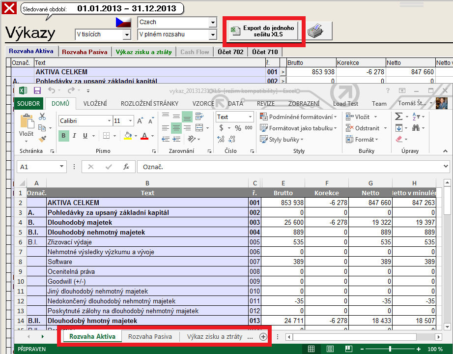This screenshot has height=354, width=453.
Task: Toggle center horizontal alignment
Action: (176, 128)
